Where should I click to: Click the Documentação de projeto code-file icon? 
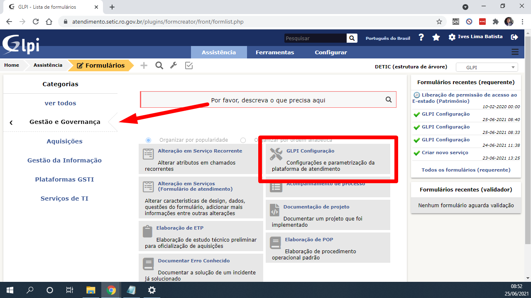point(275,210)
